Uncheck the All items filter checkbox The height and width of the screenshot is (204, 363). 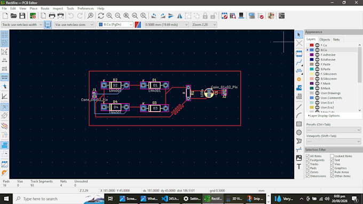[307, 156]
